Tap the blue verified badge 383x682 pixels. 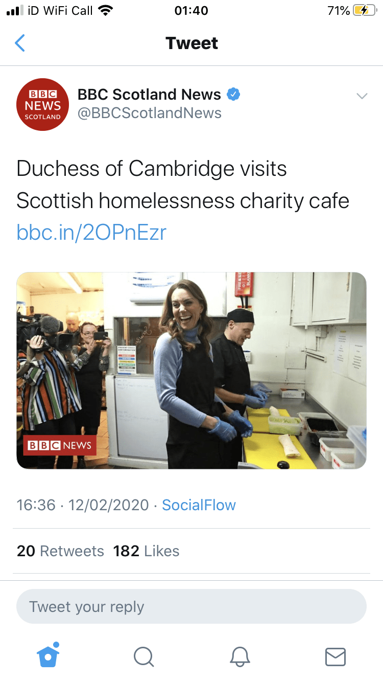click(233, 95)
